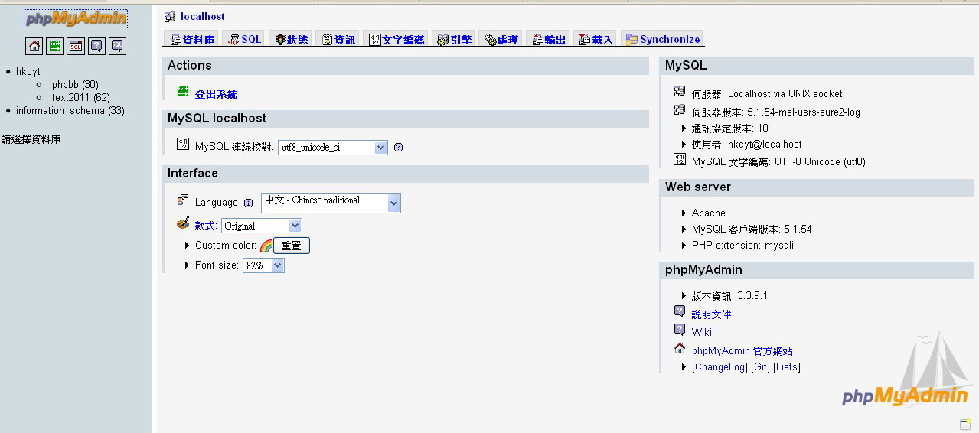Image resolution: width=979 pixels, height=433 pixels.
Task: Open the SQL documentation icon in sidebar
Action: [x=117, y=47]
